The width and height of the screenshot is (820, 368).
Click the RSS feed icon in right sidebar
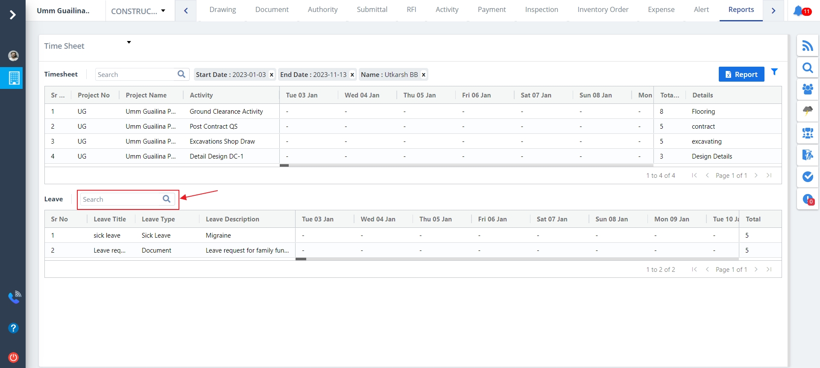pyautogui.click(x=807, y=46)
